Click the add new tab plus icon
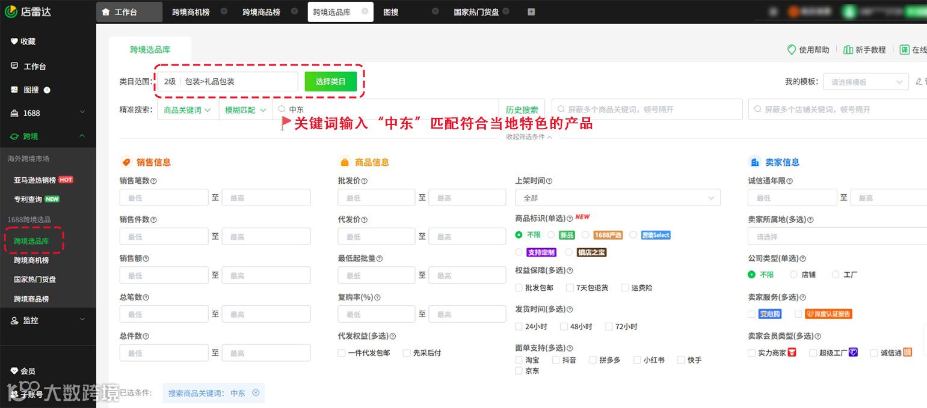The image size is (927, 408). click(x=531, y=12)
